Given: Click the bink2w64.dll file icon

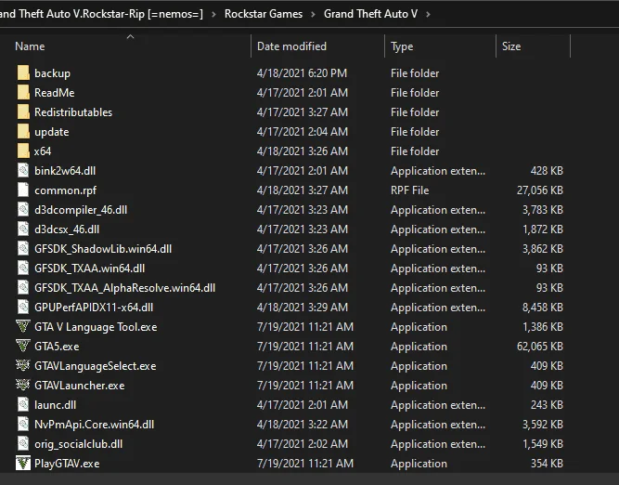Looking at the screenshot, I should (23, 170).
